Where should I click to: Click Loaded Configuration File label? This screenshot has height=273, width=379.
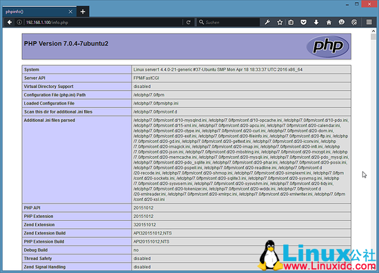[x=49, y=103]
